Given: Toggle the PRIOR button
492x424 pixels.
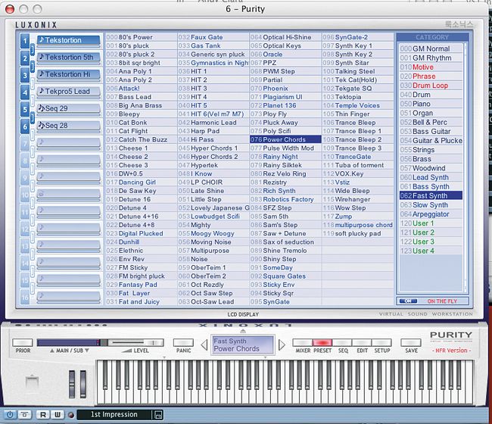Looking at the screenshot, I should pos(23,342).
